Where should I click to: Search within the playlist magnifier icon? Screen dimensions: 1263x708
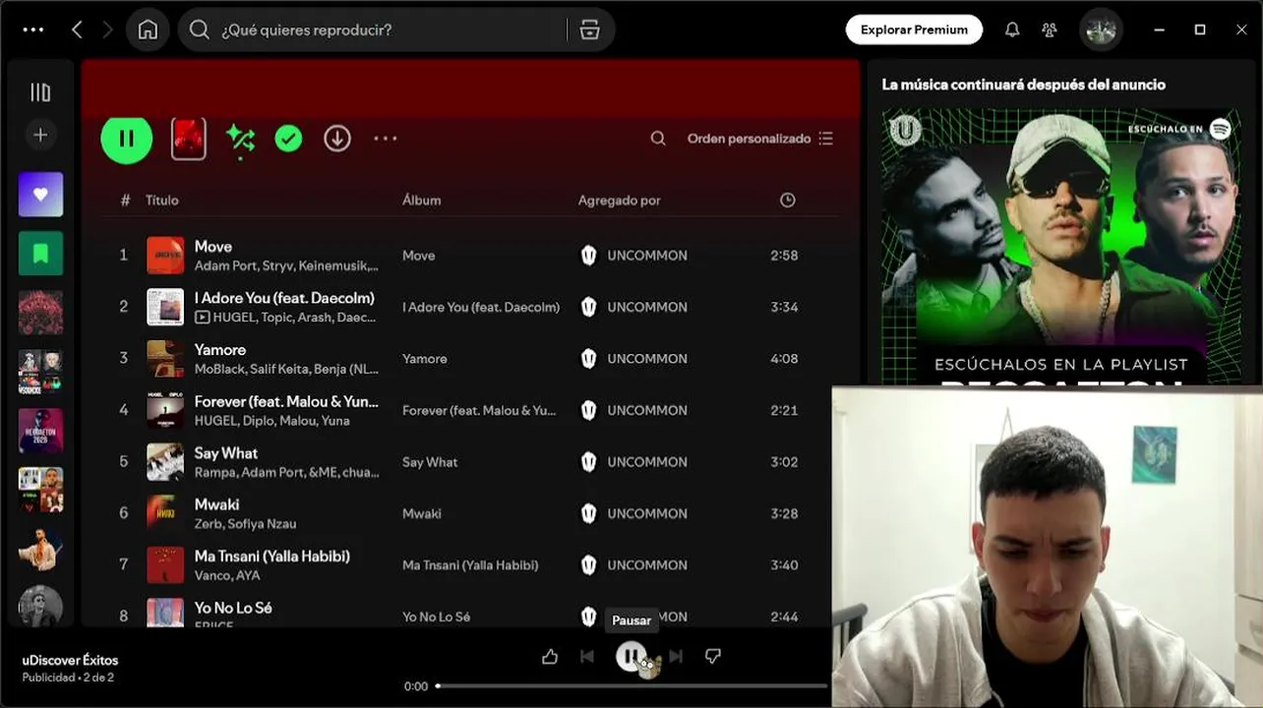[658, 139]
